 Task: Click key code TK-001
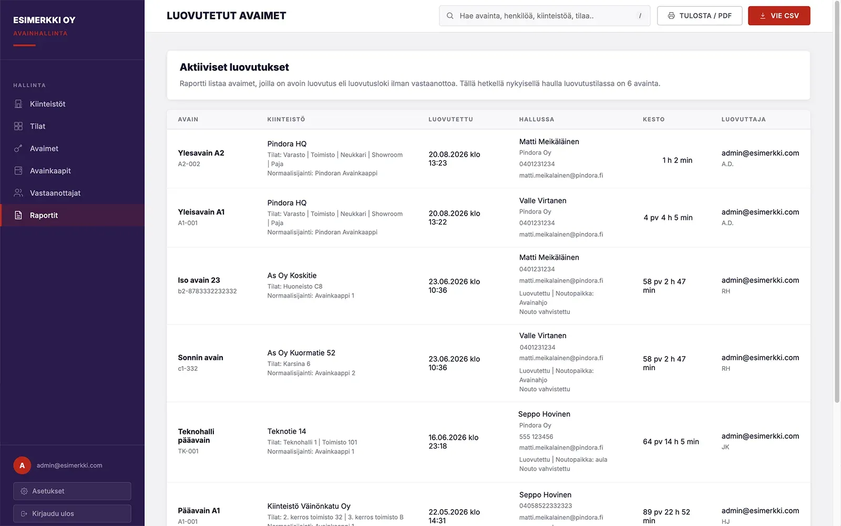[x=188, y=451]
